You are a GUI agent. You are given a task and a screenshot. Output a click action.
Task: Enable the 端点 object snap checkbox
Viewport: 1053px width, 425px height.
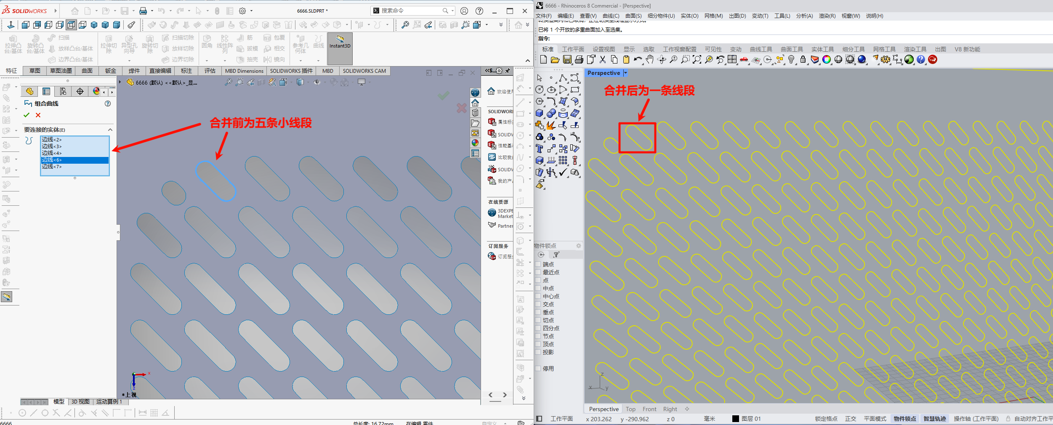click(538, 264)
